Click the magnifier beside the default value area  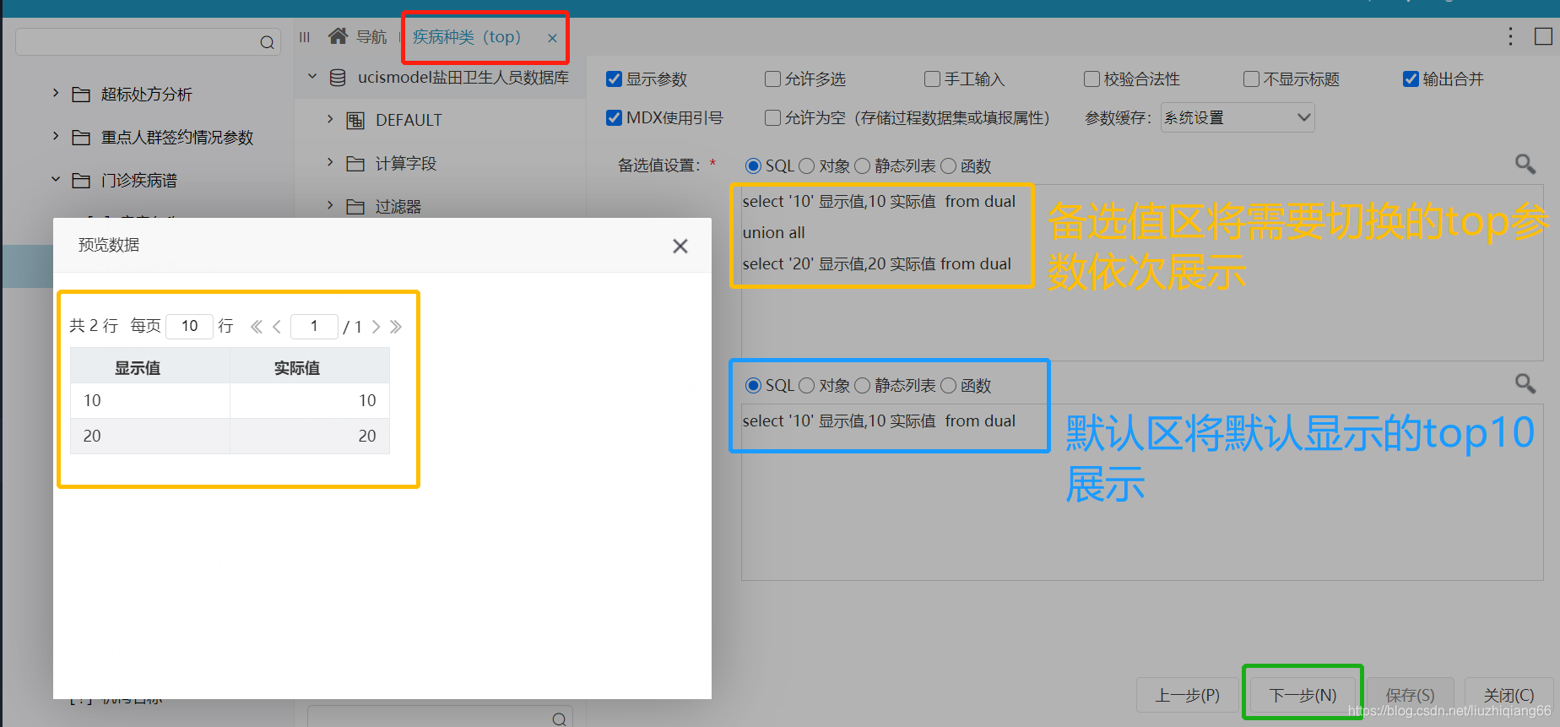1525,383
